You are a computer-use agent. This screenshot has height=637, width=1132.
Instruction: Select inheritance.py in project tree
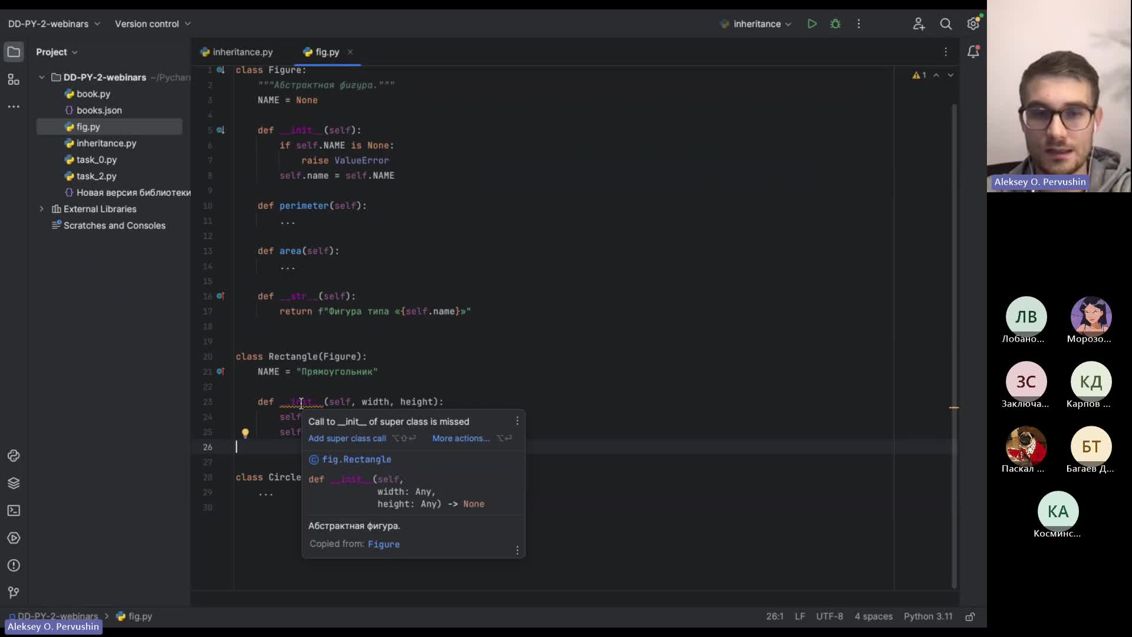(x=106, y=143)
